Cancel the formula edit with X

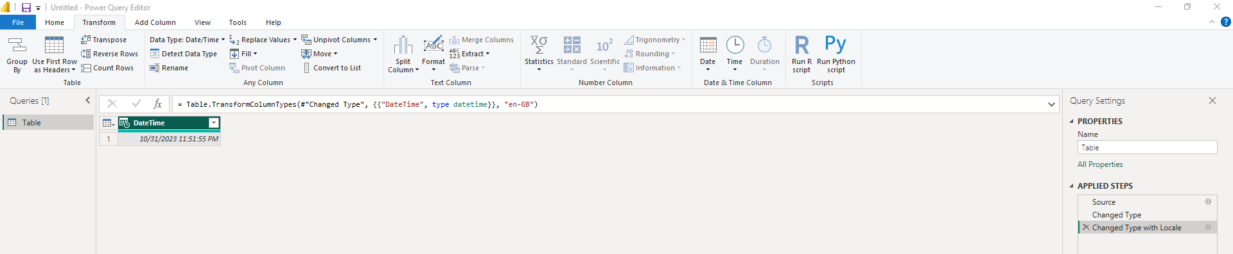tap(112, 104)
